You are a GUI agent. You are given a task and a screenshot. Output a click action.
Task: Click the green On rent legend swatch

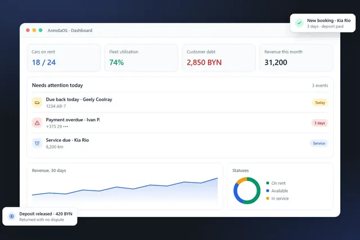click(268, 183)
